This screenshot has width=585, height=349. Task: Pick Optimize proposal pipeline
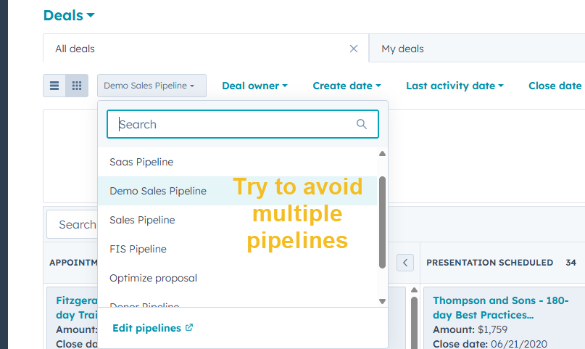(x=153, y=278)
